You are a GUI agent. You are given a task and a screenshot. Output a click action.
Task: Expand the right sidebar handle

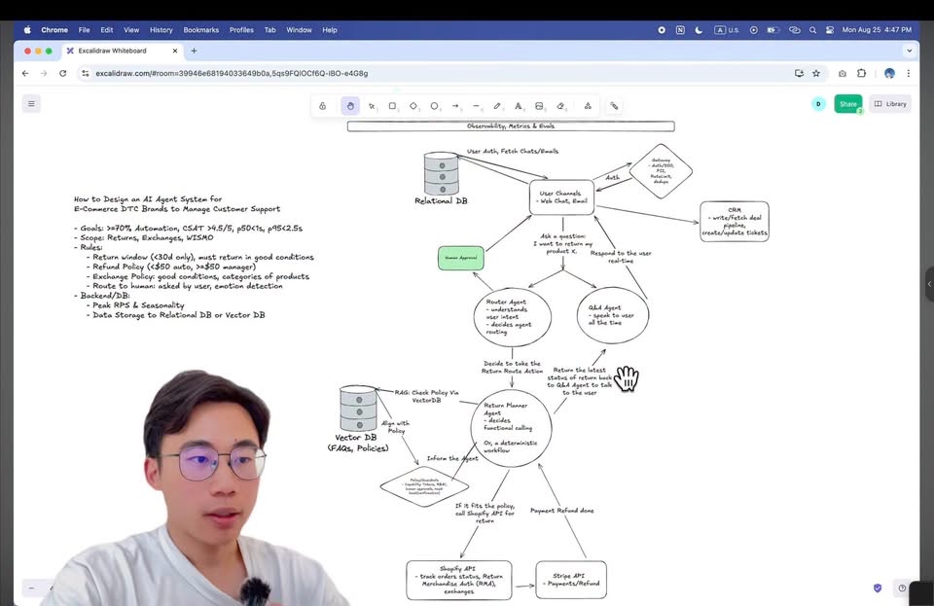click(x=929, y=284)
